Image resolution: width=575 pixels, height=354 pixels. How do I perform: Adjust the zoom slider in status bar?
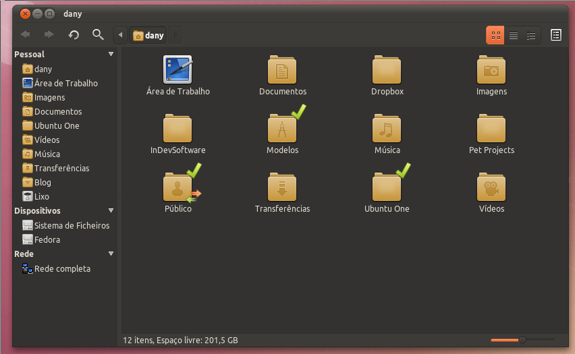522,340
